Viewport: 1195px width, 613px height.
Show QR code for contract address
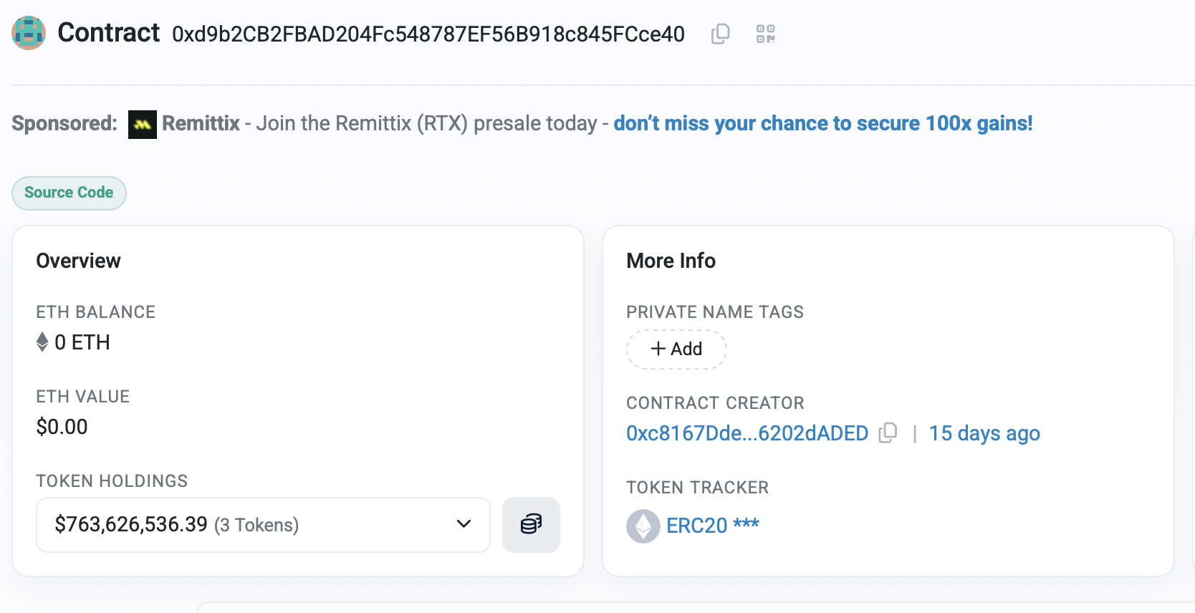(765, 34)
